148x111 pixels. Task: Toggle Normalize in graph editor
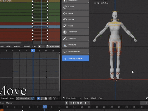coord(23,98)
